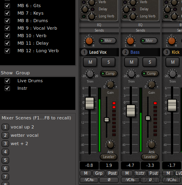
Task: Click Lead Vox fader value -0.8
Action: (x=89, y=165)
